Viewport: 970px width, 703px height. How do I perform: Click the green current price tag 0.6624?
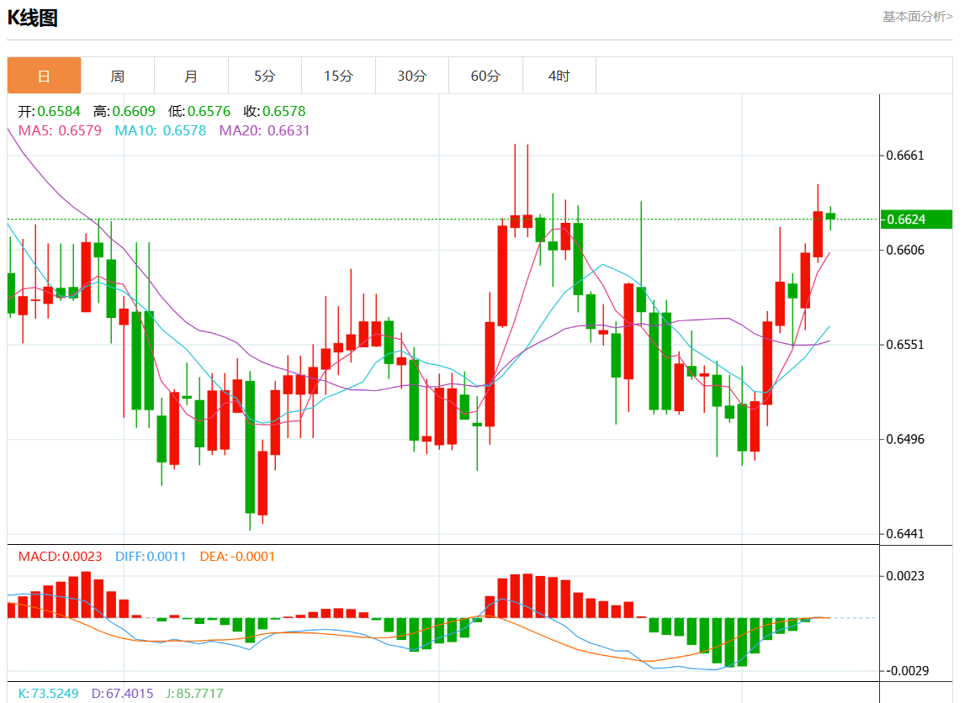pyautogui.click(x=916, y=219)
